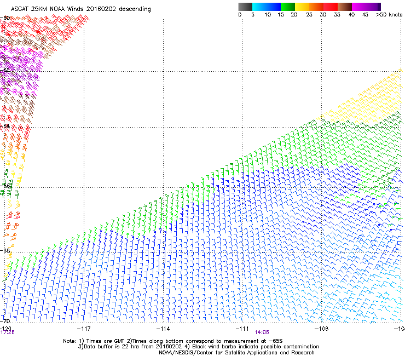The image size is (405, 356).
Task: Click the magenta 40-45 knots legend segment
Action: [x=359, y=7]
